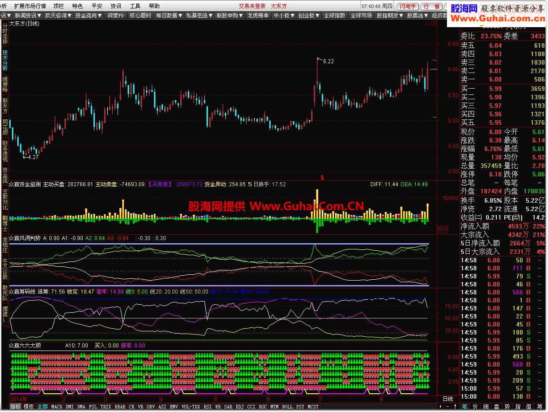The height and width of the screenshot is (412, 548).
Task: Expand the 中小板 dropdown
Action: pos(284,15)
